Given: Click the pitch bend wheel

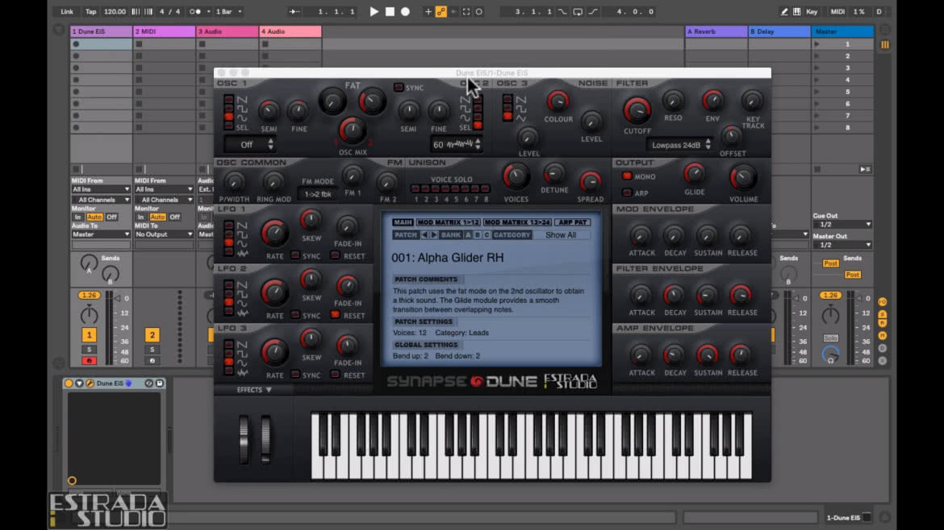Looking at the screenshot, I should (x=244, y=439).
